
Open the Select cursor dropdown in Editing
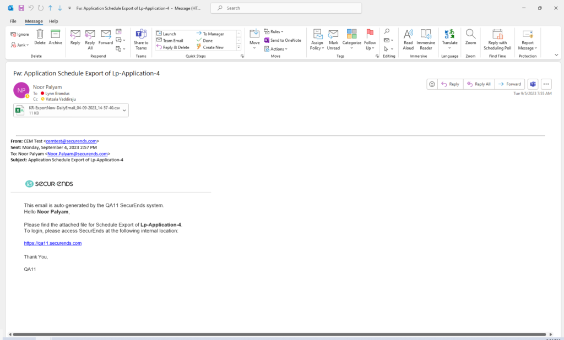click(388, 49)
